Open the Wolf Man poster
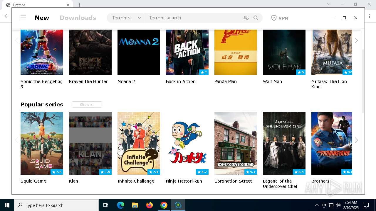The image size is (376, 211). (x=284, y=52)
